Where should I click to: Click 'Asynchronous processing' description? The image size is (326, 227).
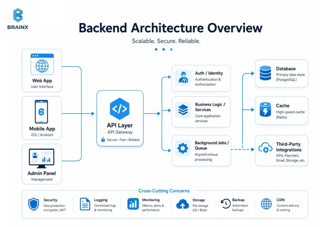pyautogui.click(x=206, y=157)
